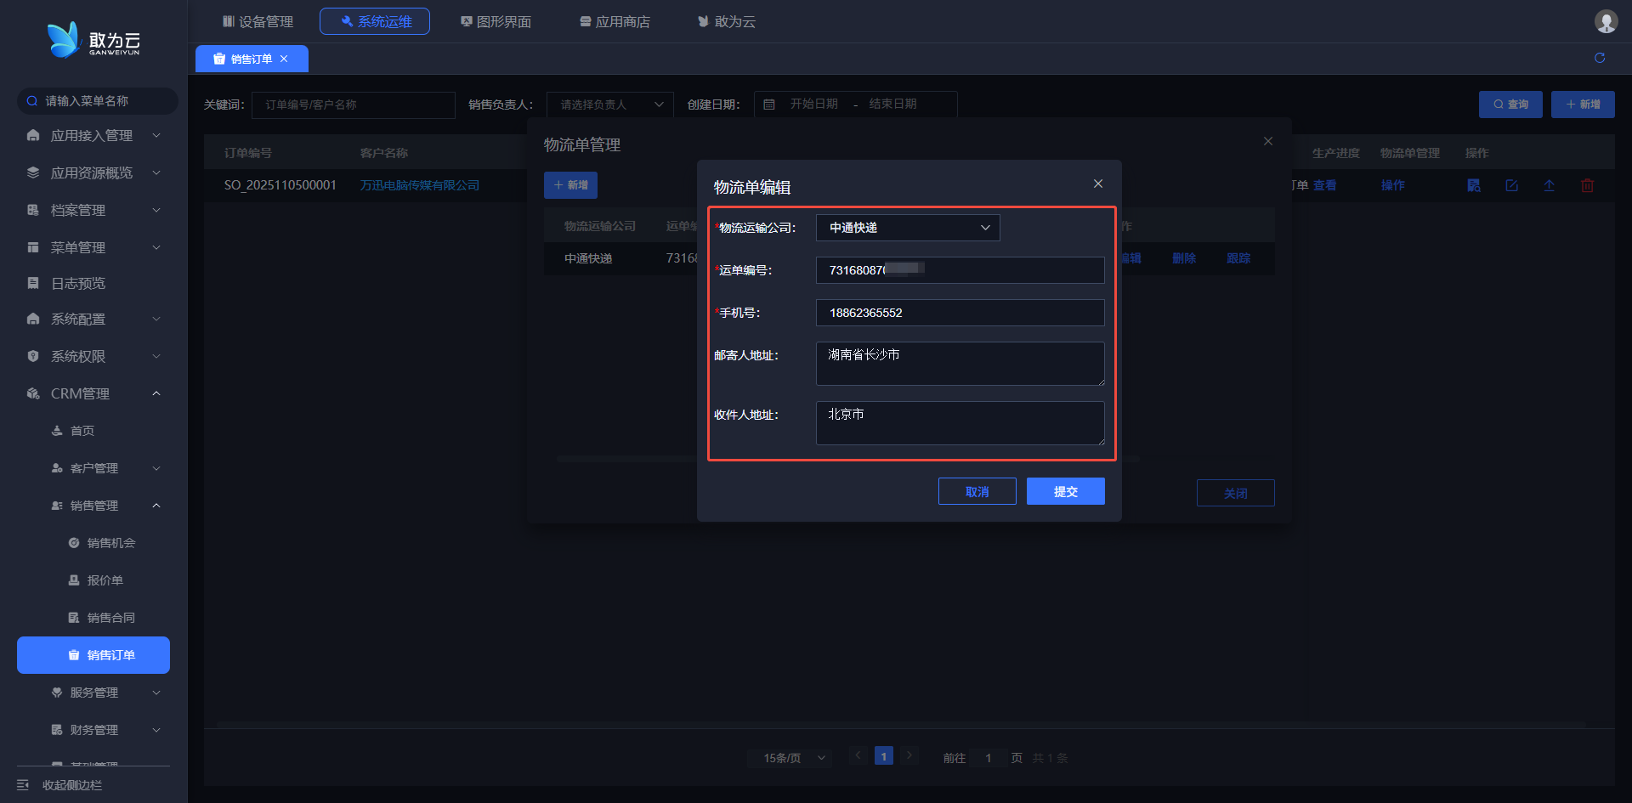Expand the 应用接入管理 sidebar menu
Screen dimensions: 1632x803
92,136
